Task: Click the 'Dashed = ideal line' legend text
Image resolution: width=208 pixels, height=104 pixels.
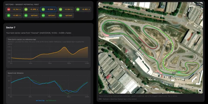Action: 120,99
